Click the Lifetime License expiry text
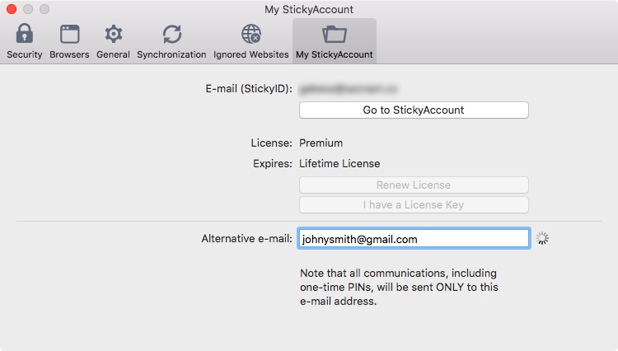Image resolution: width=618 pixels, height=351 pixels. pyautogui.click(x=339, y=163)
